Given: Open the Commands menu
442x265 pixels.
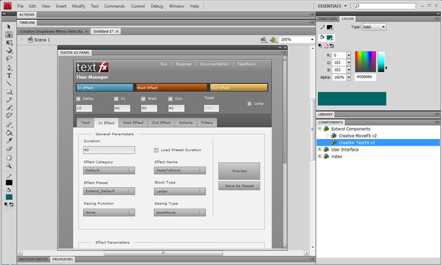Looking at the screenshot, I should click(x=114, y=6).
